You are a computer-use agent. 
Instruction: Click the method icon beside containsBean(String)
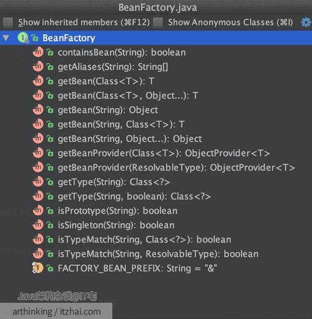point(38,52)
